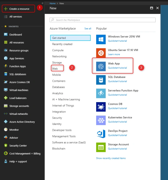Click the Virtual machines monitor icon
Image resolution: width=168 pixels, height=180 pixels.
(x=6, y=90)
